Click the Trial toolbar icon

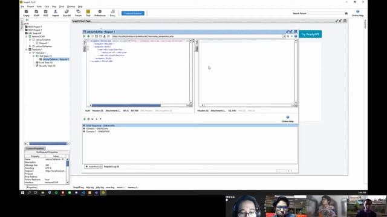coord(88,13)
